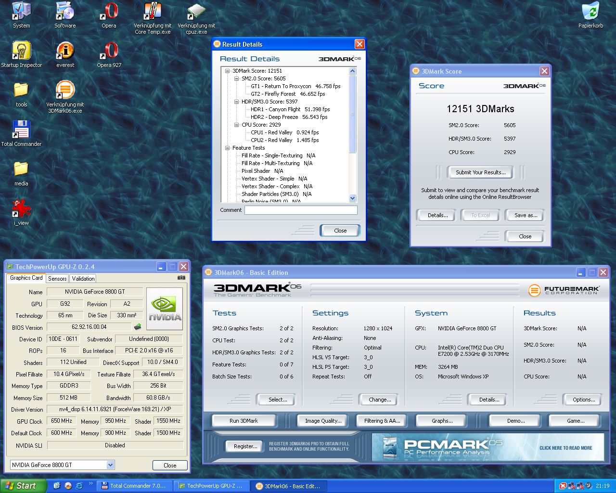Screen dimensions: 616x493
Task: Launch the Opera desktop shortcut
Action: point(109,15)
